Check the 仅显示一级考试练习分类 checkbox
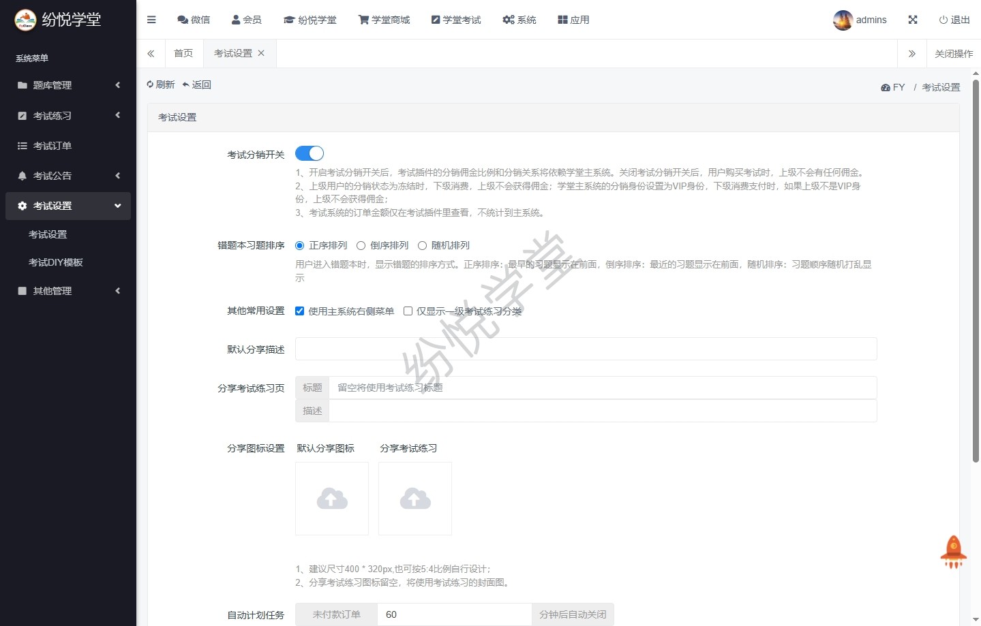981x626 pixels. tap(408, 311)
